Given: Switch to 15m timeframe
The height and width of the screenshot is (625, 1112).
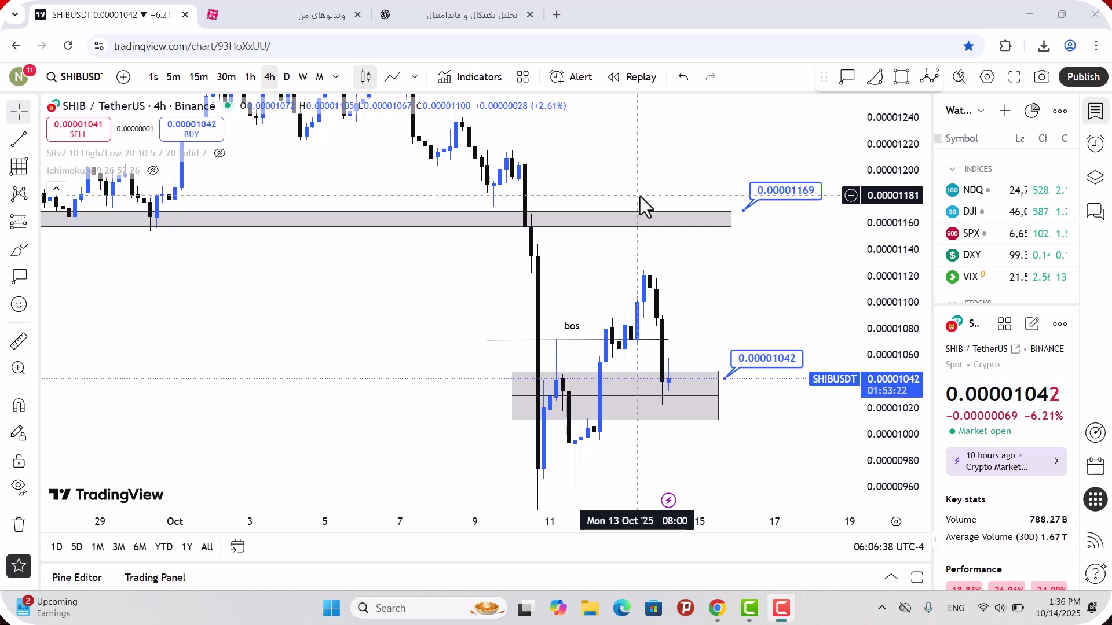Looking at the screenshot, I should click(198, 77).
